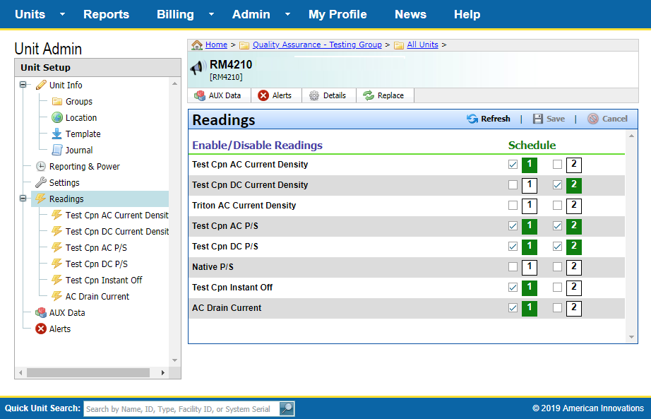The width and height of the screenshot is (651, 419).
Task: Collapse the Unit Info tree node
Action: coord(23,85)
